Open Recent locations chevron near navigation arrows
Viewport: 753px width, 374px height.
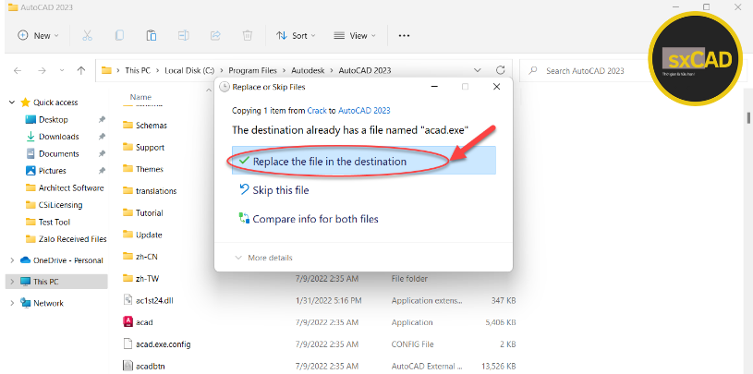pos(62,70)
